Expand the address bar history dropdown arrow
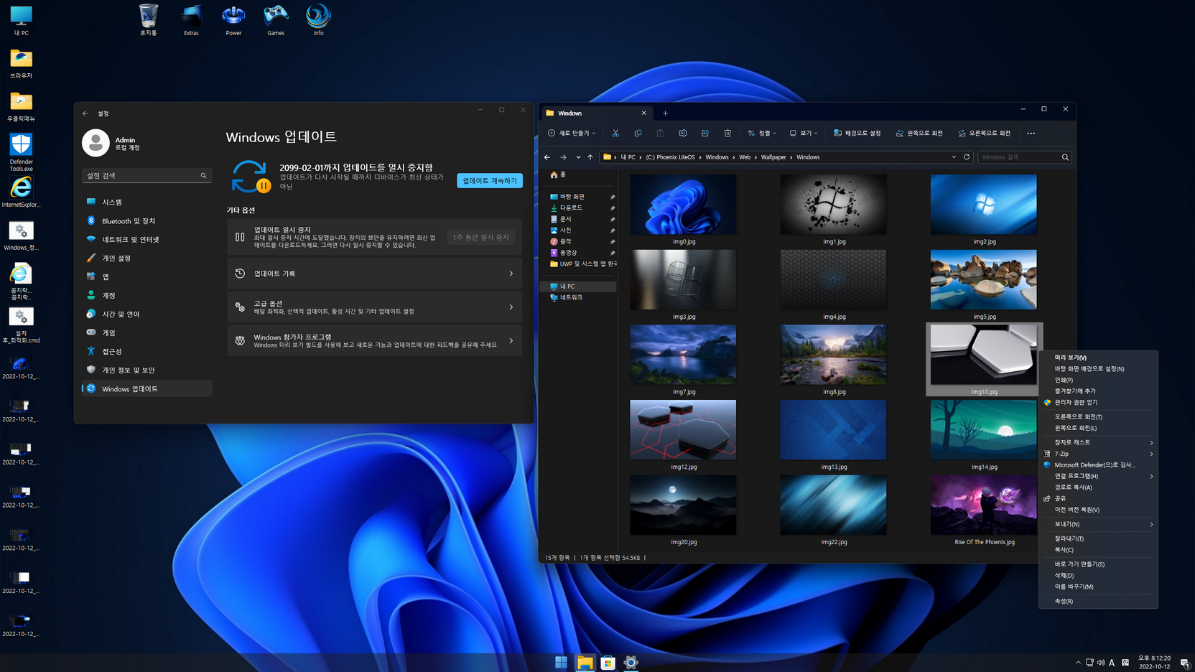The width and height of the screenshot is (1195, 672). click(954, 157)
